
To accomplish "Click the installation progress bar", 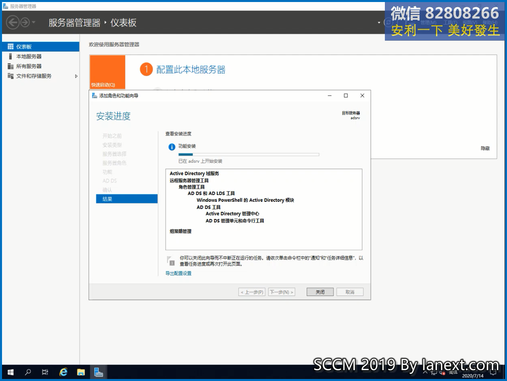I will point(249,154).
